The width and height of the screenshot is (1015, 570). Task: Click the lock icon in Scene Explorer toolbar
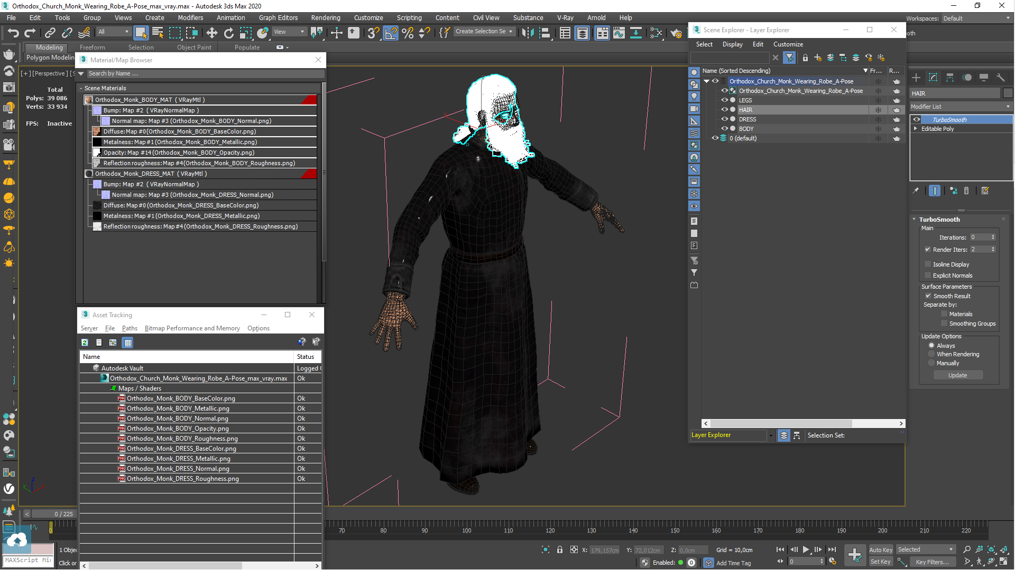[x=805, y=58]
